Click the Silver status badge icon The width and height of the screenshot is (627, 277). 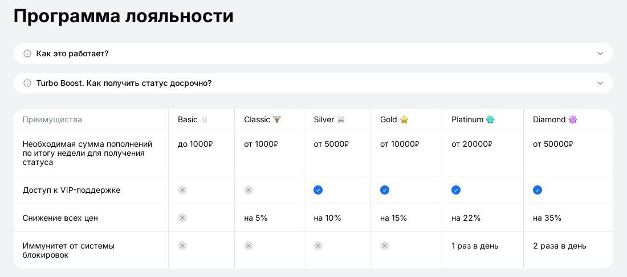(x=341, y=119)
